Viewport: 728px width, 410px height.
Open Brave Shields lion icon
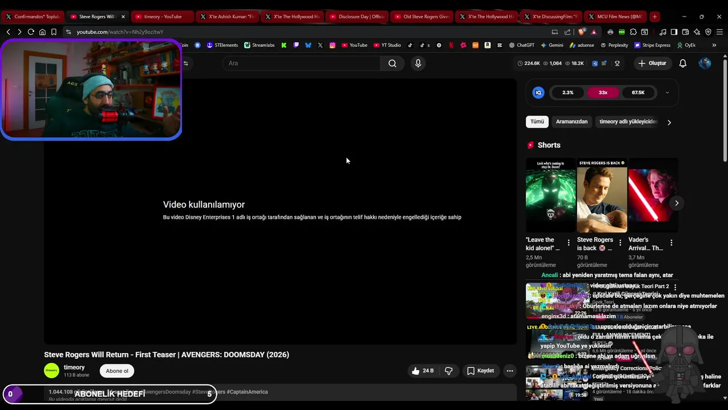click(x=581, y=32)
